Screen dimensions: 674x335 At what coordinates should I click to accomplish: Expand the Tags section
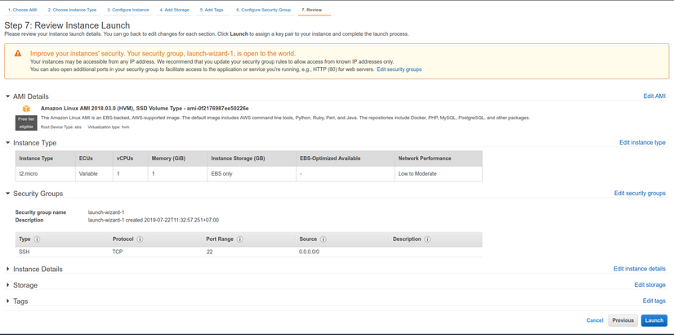[x=7, y=301]
